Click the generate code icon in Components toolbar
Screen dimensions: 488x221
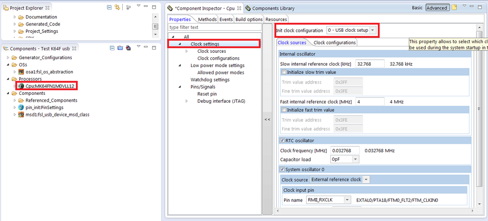pyautogui.click(x=128, y=48)
